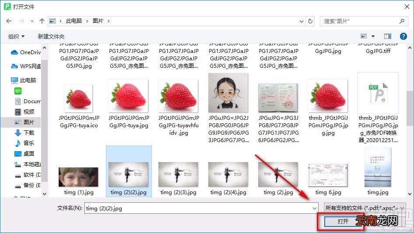The height and width of the screenshot is (233, 414).
Task: Toggle the preview pane
Action: pyautogui.click(x=388, y=36)
